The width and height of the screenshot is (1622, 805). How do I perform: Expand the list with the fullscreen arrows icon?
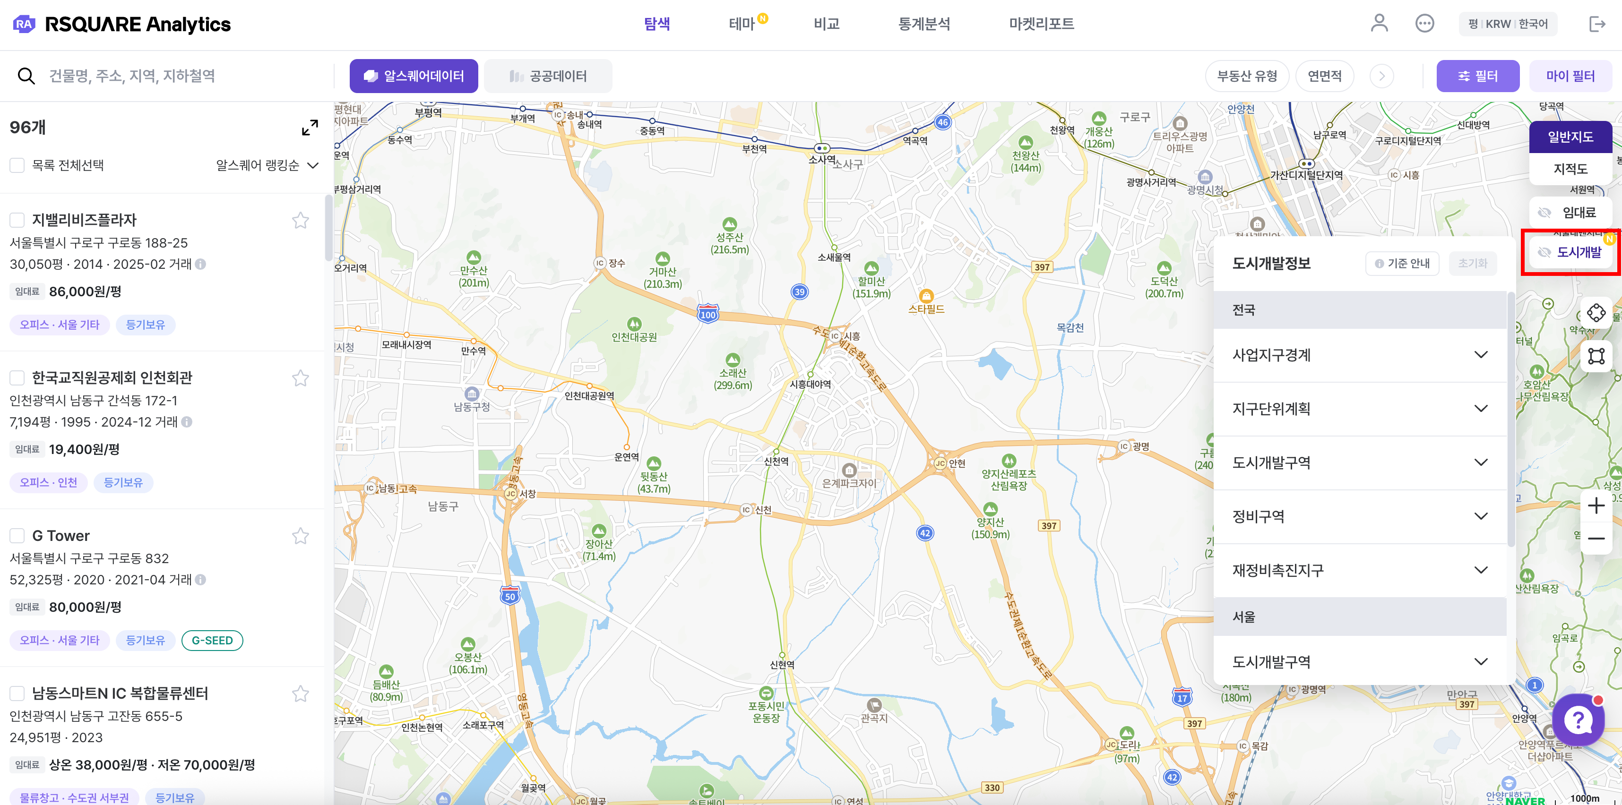(309, 128)
